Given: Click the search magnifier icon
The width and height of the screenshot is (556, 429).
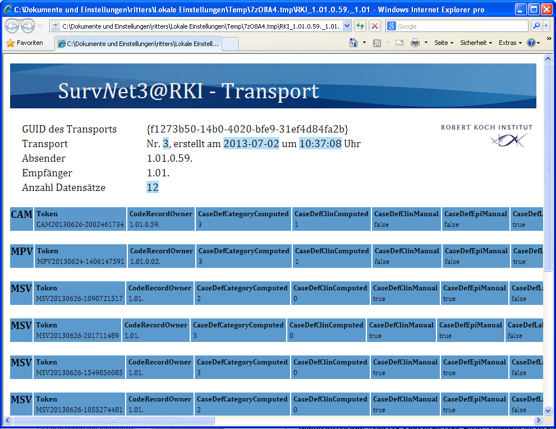Looking at the screenshot, I should click(536, 26).
